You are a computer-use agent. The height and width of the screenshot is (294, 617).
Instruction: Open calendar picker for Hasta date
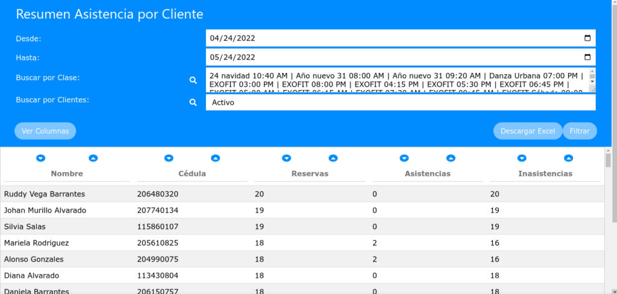(587, 58)
